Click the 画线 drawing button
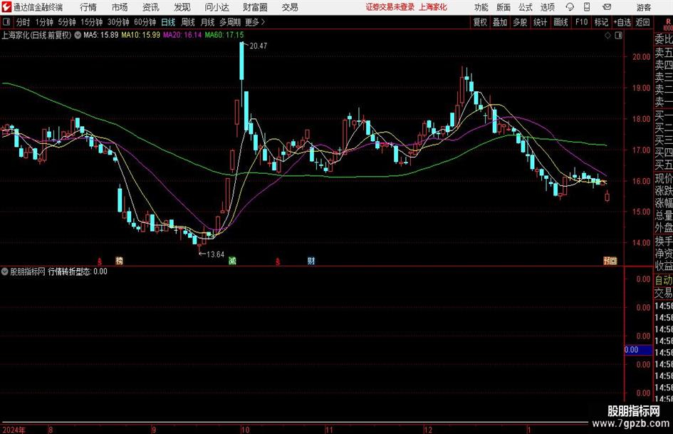This screenshot has height=434, width=673. tap(560, 22)
